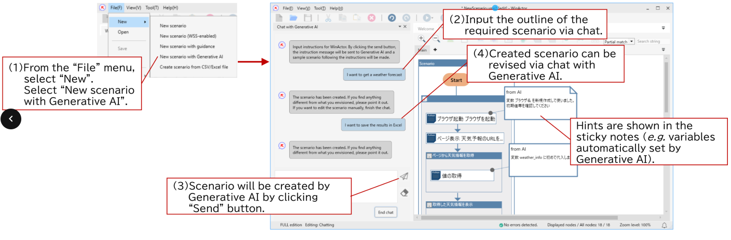
Task: Click the WinActor logo in right window title
Action: tap(277, 8)
